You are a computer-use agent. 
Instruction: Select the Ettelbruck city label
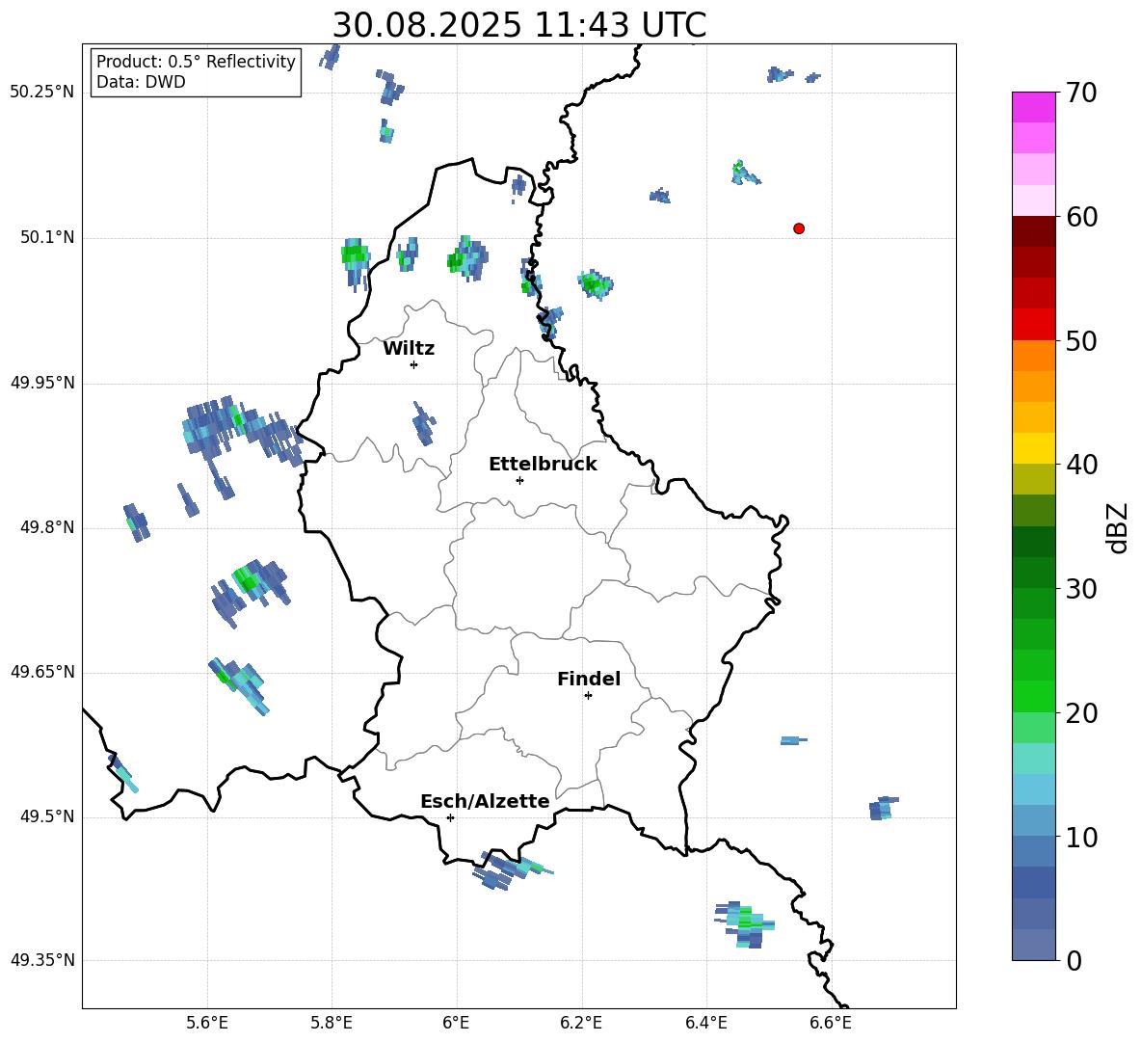(x=543, y=465)
